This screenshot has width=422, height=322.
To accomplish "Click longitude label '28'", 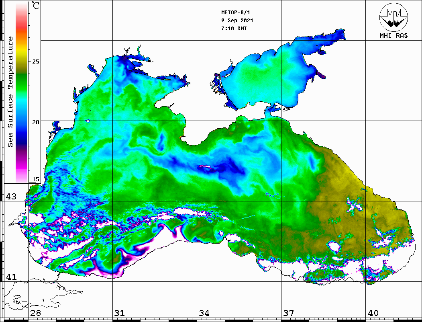I will pyautogui.click(x=35, y=313).
